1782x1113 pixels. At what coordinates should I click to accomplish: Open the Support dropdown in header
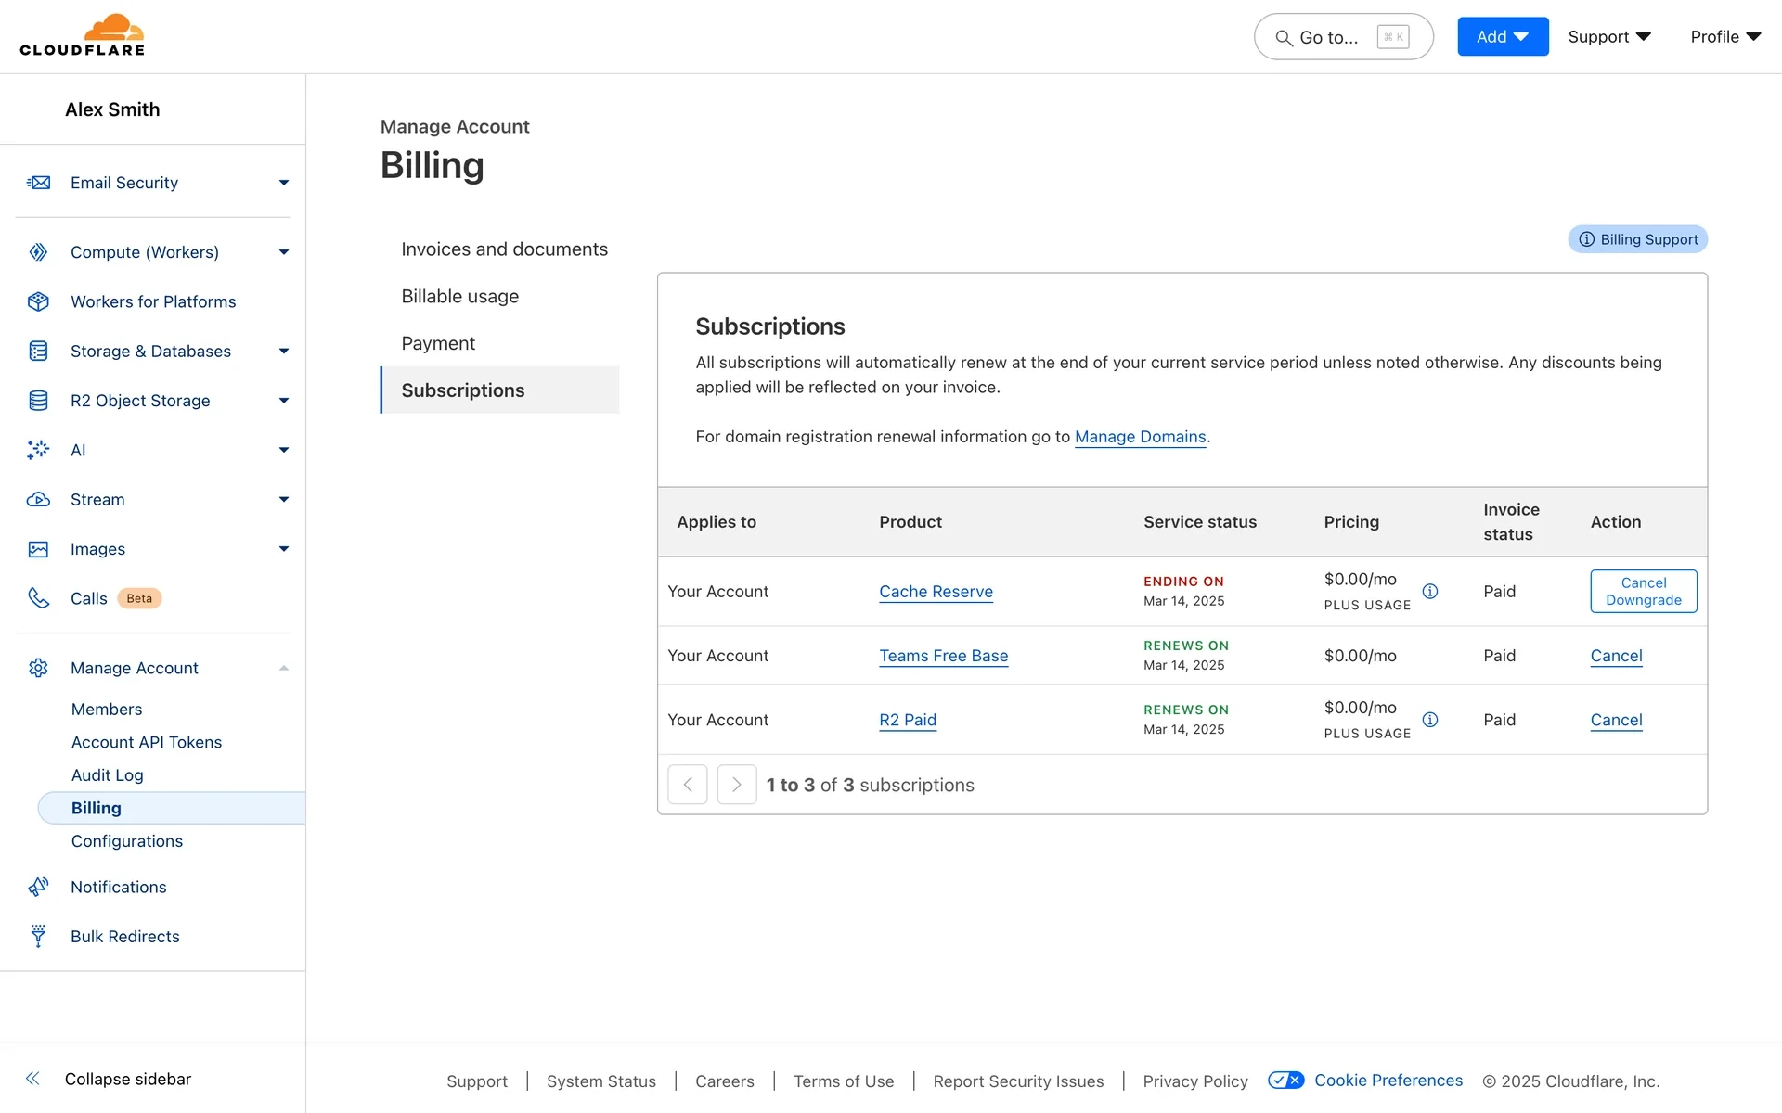click(1609, 36)
